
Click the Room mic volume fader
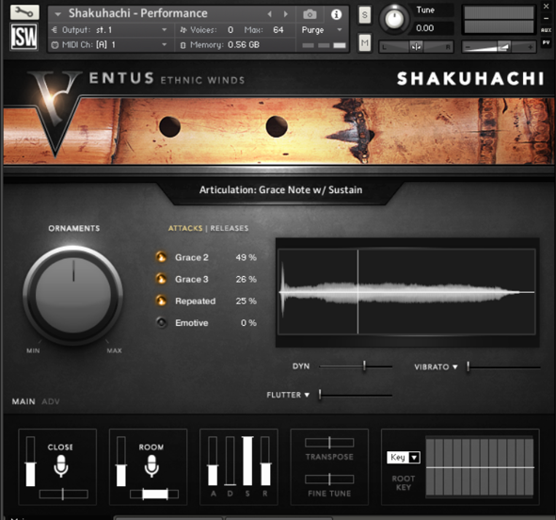tap(121, 462)
